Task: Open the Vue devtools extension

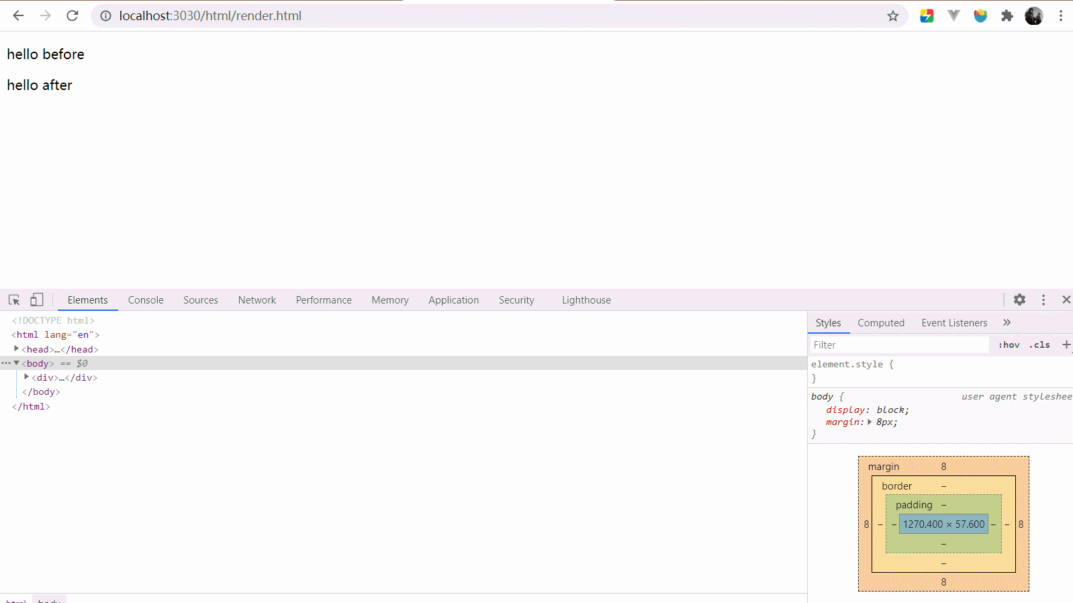Action: [x=953, y=16]
